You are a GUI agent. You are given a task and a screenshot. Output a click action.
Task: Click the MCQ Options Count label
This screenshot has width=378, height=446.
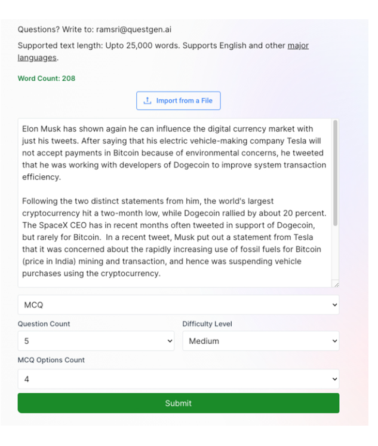tap(51, 360)
